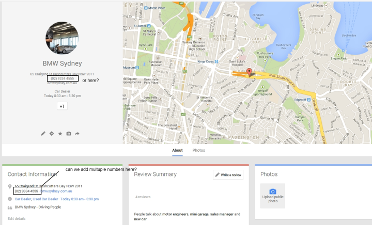Image resolution: width=372 pixels, height=225 pixels.
Task: Click the quote icon beside Driving People
Action: click(10, 207)
